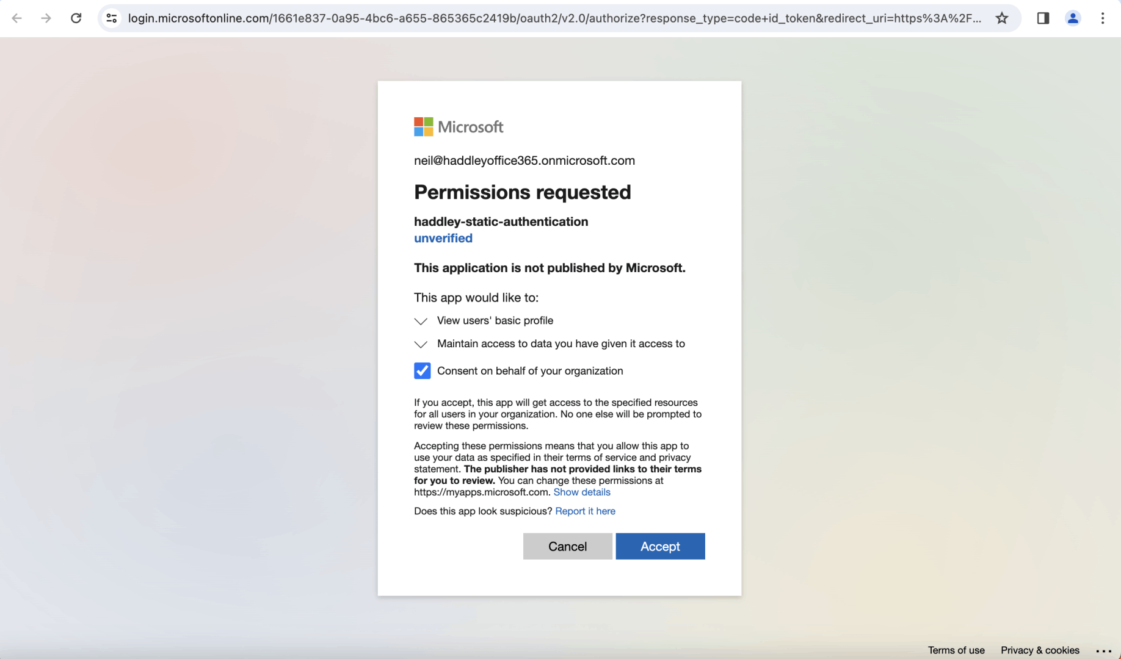Open Terms of use link
The height and width of the screenshot is (659, 1121).
click(x=956, y=650)
